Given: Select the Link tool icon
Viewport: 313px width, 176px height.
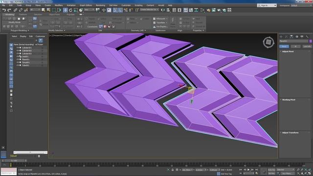Looking at the screenshot, I should (x=15, y=10).
